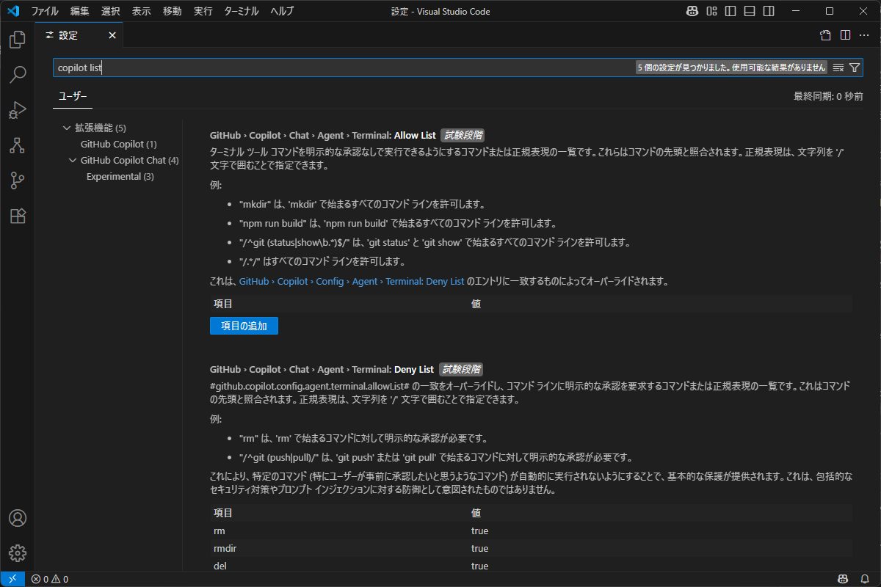Toggle the secondary side bar
881x587 pixels.
768,11
